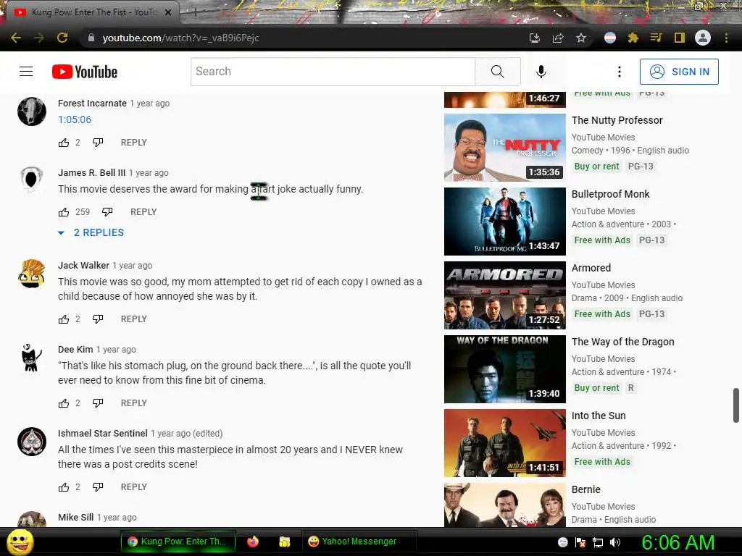
Task: Grab the page vertical scrollbar thumb
Action: tap(736, 405)
